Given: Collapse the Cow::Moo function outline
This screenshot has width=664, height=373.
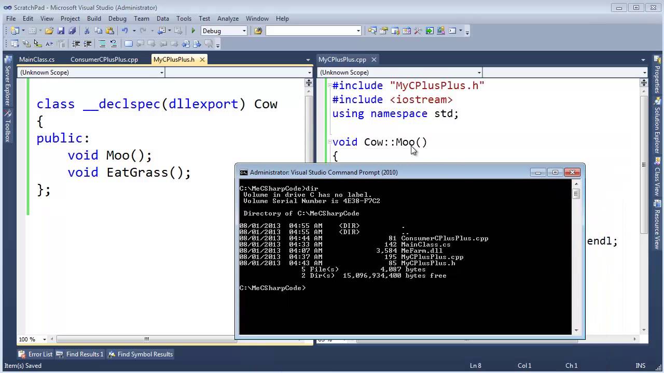Looking at the screenshot, I should pyautogui.click(x=329, y=142).
